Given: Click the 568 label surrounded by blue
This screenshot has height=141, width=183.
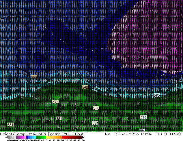Looking at the screenshot, I should click(x=34, y=77).
